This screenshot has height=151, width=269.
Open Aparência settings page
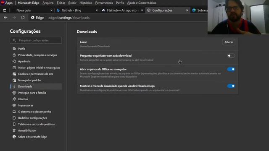click(x=24, y=61)
